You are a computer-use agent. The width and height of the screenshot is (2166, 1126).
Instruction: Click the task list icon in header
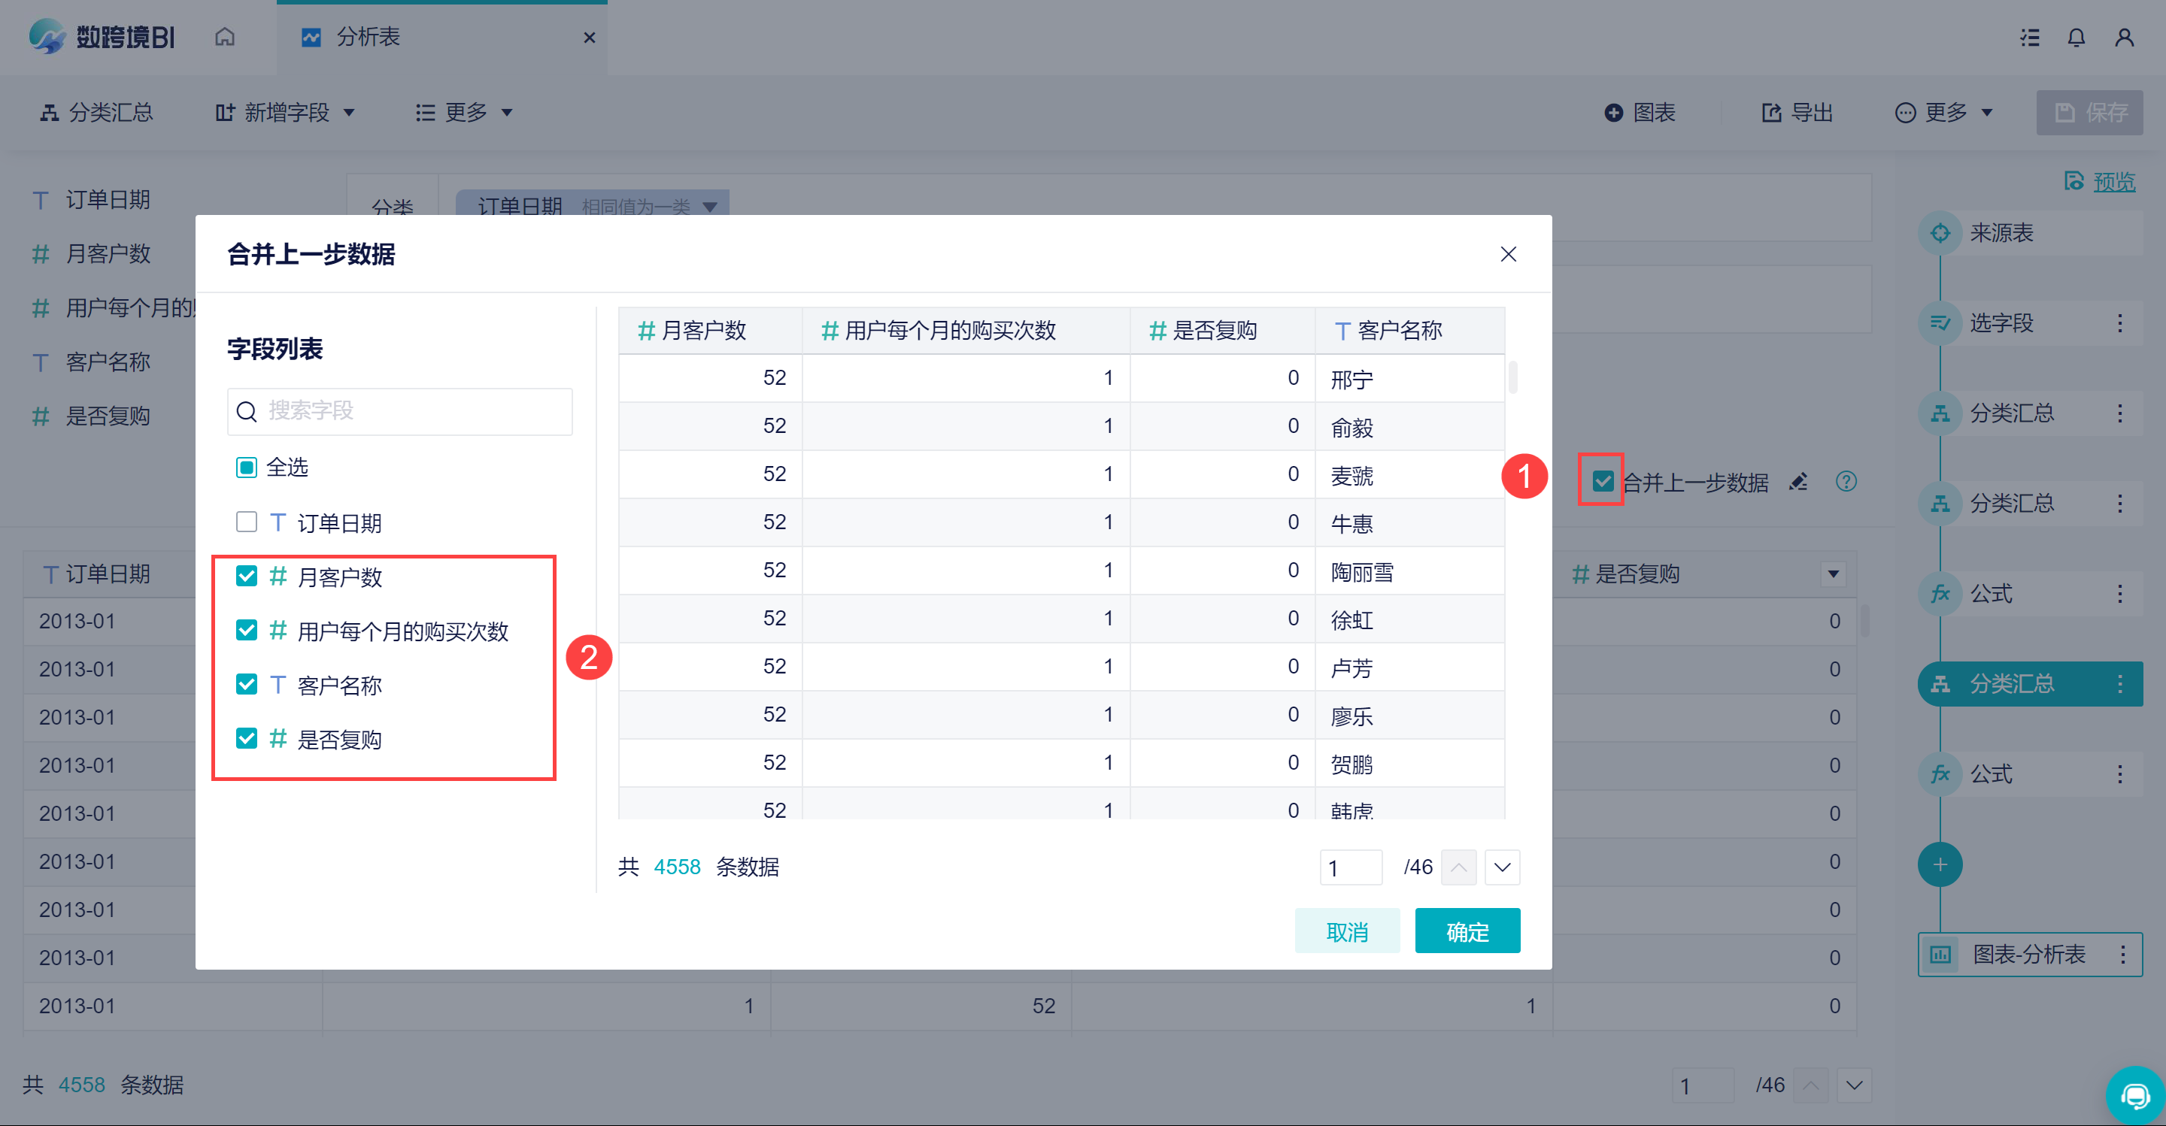2030,38
